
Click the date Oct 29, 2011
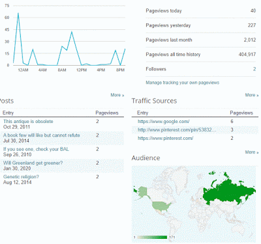click(16, 127)
